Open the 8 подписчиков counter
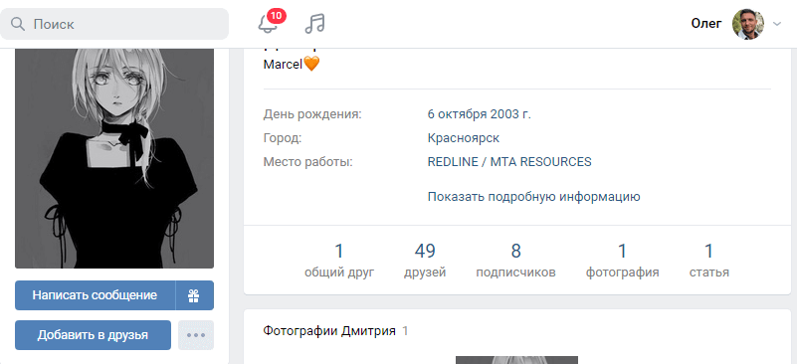The width and height of the screenshot is (797, 364). [516, 261]
